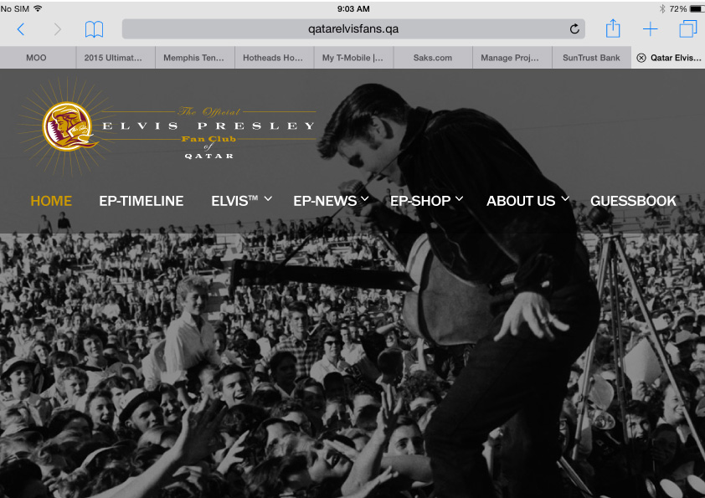Close the Qatar Elvis tab
Screen dimensions: 705x498
point(641,58)
